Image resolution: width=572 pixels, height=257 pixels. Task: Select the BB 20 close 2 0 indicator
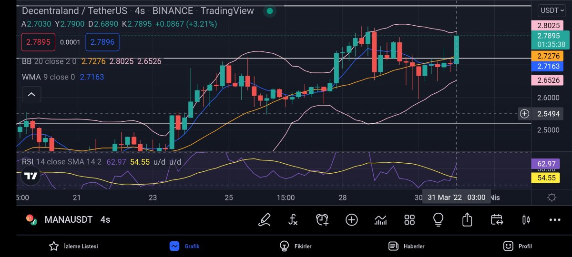coord(49,61)
